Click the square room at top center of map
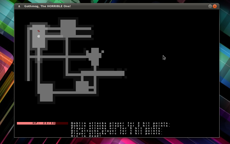Screen dimensions: 230x144 click(68, 27)
